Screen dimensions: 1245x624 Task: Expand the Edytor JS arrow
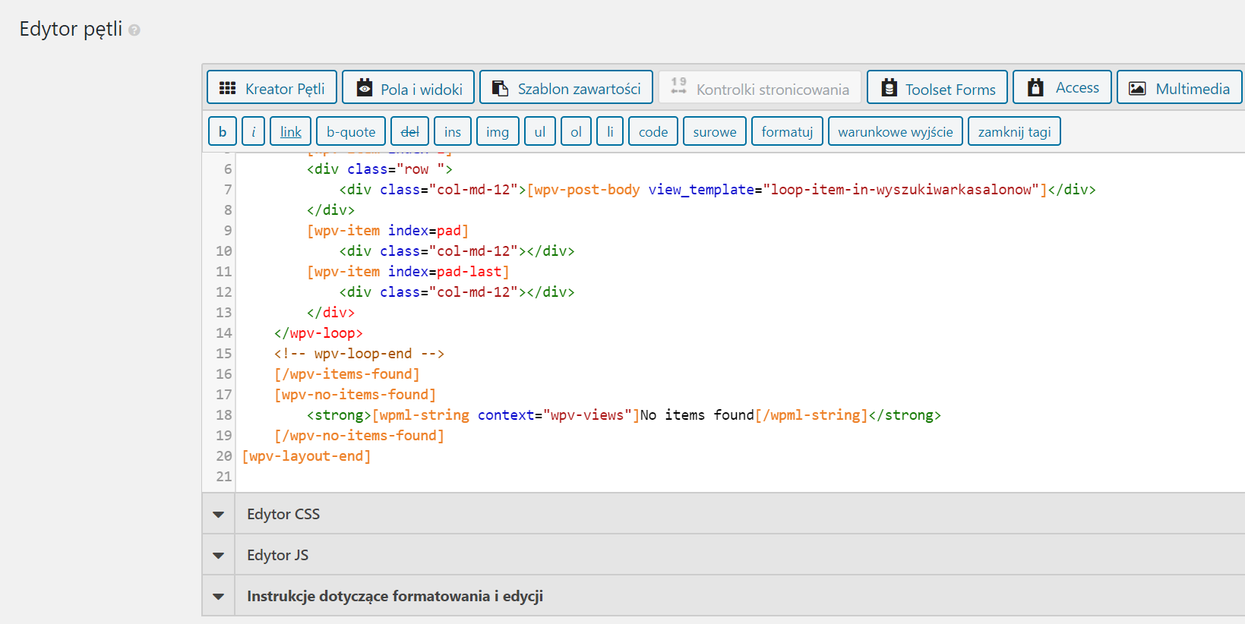(219, 556)
